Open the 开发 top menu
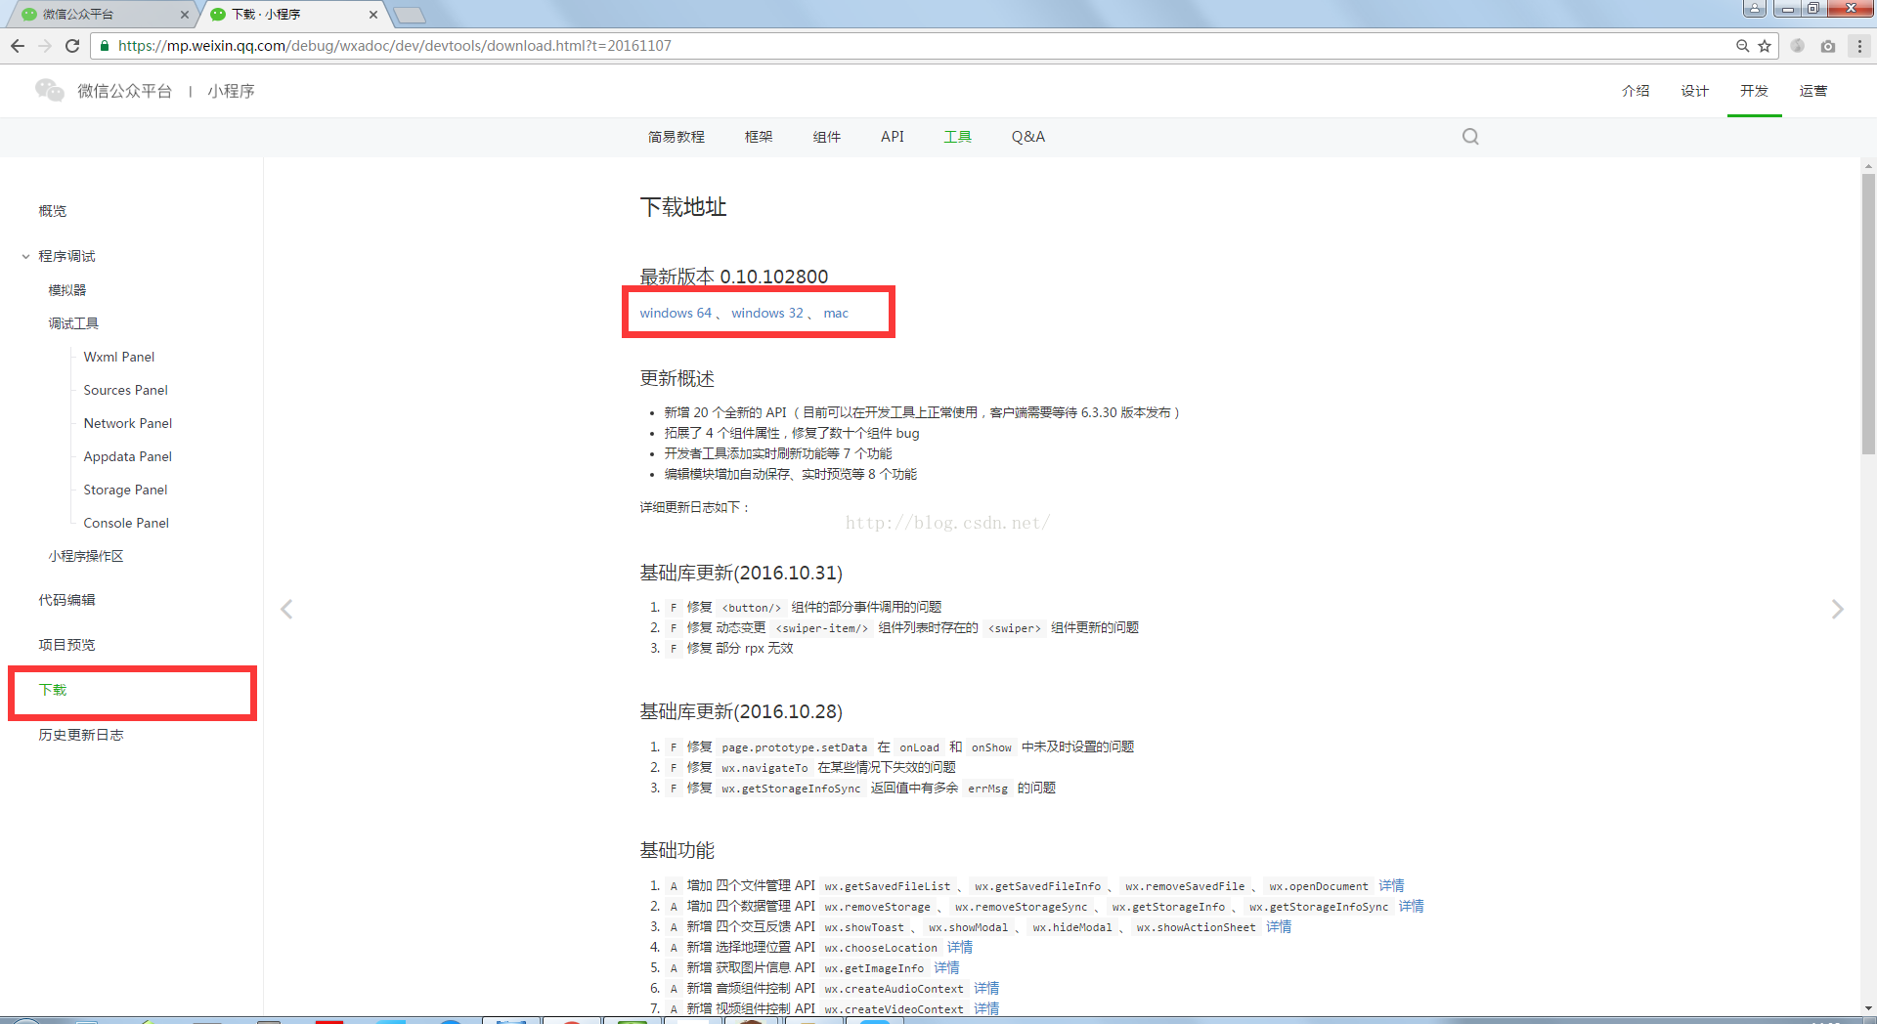The height and width of the screenshot is (1024, 1877). 1754,91
